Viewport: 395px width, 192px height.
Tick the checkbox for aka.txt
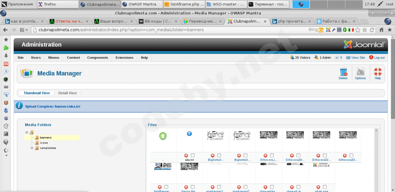[x=193, y=155]
